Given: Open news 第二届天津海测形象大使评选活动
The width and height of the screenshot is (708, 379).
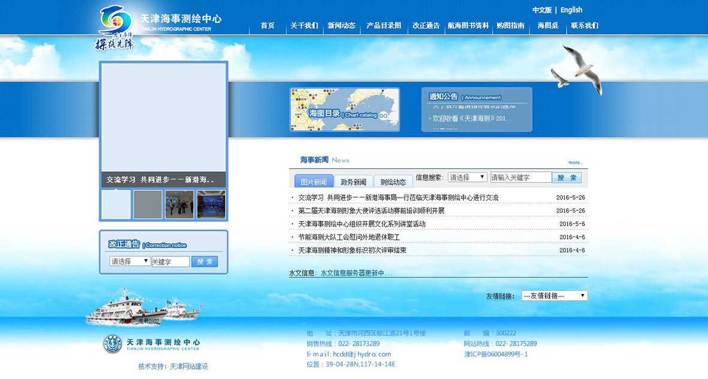Looking at the screenshot, I should [371, 211].
